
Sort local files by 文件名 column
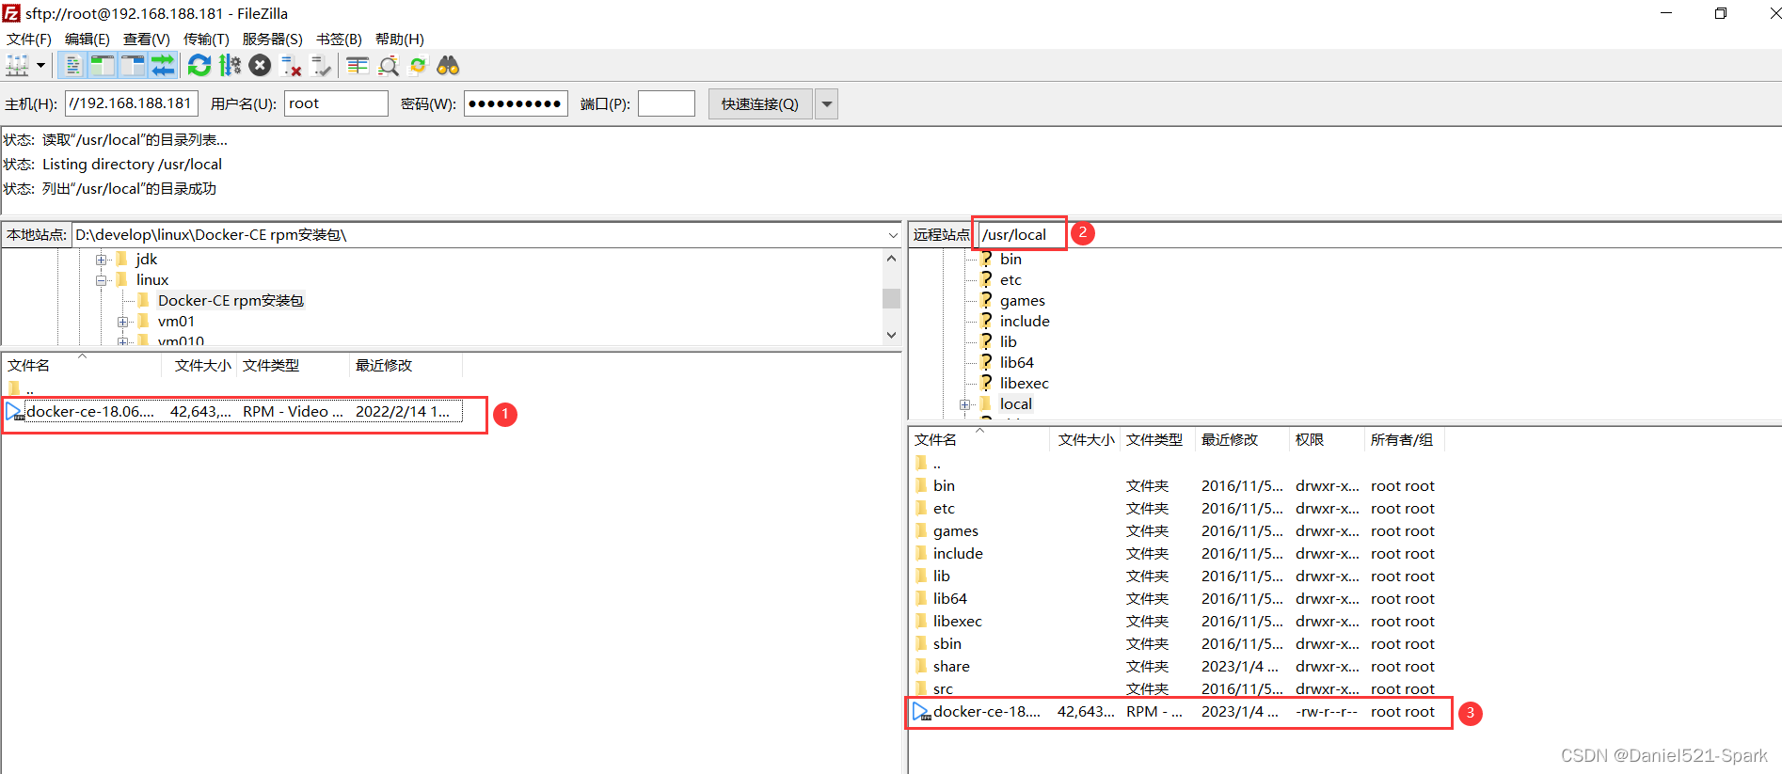click(83, 366)
